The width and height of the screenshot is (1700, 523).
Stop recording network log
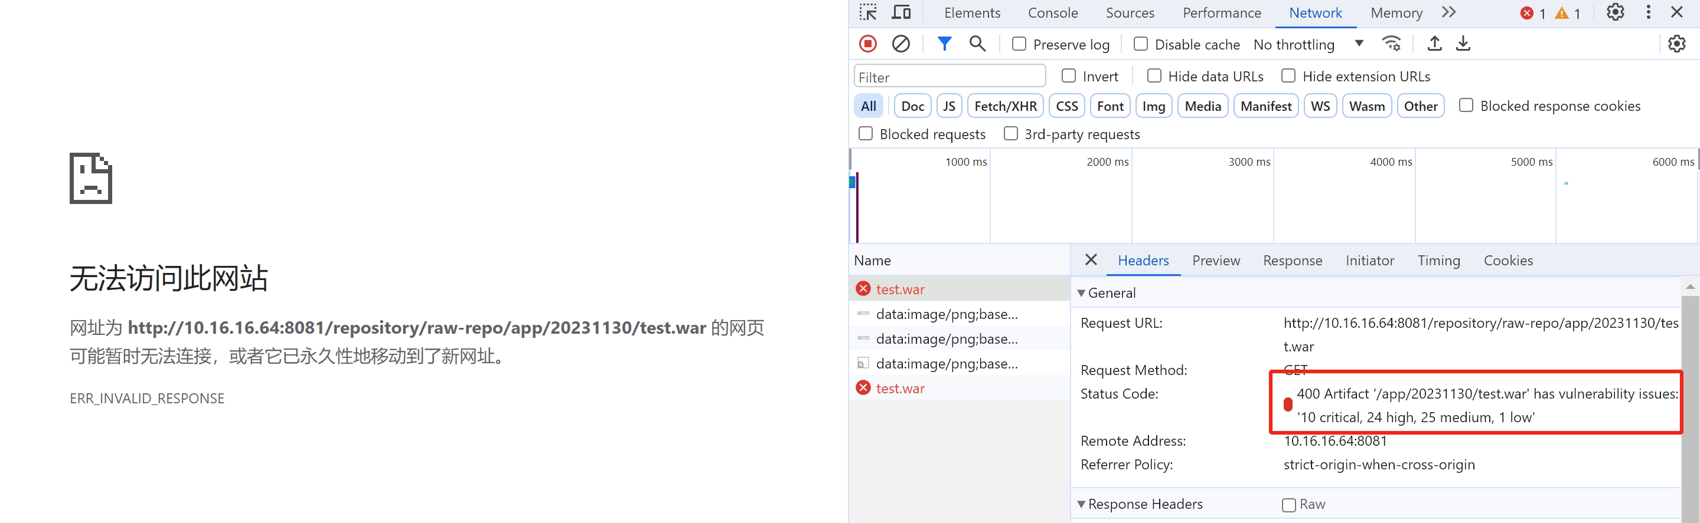[x=868, y=44]
